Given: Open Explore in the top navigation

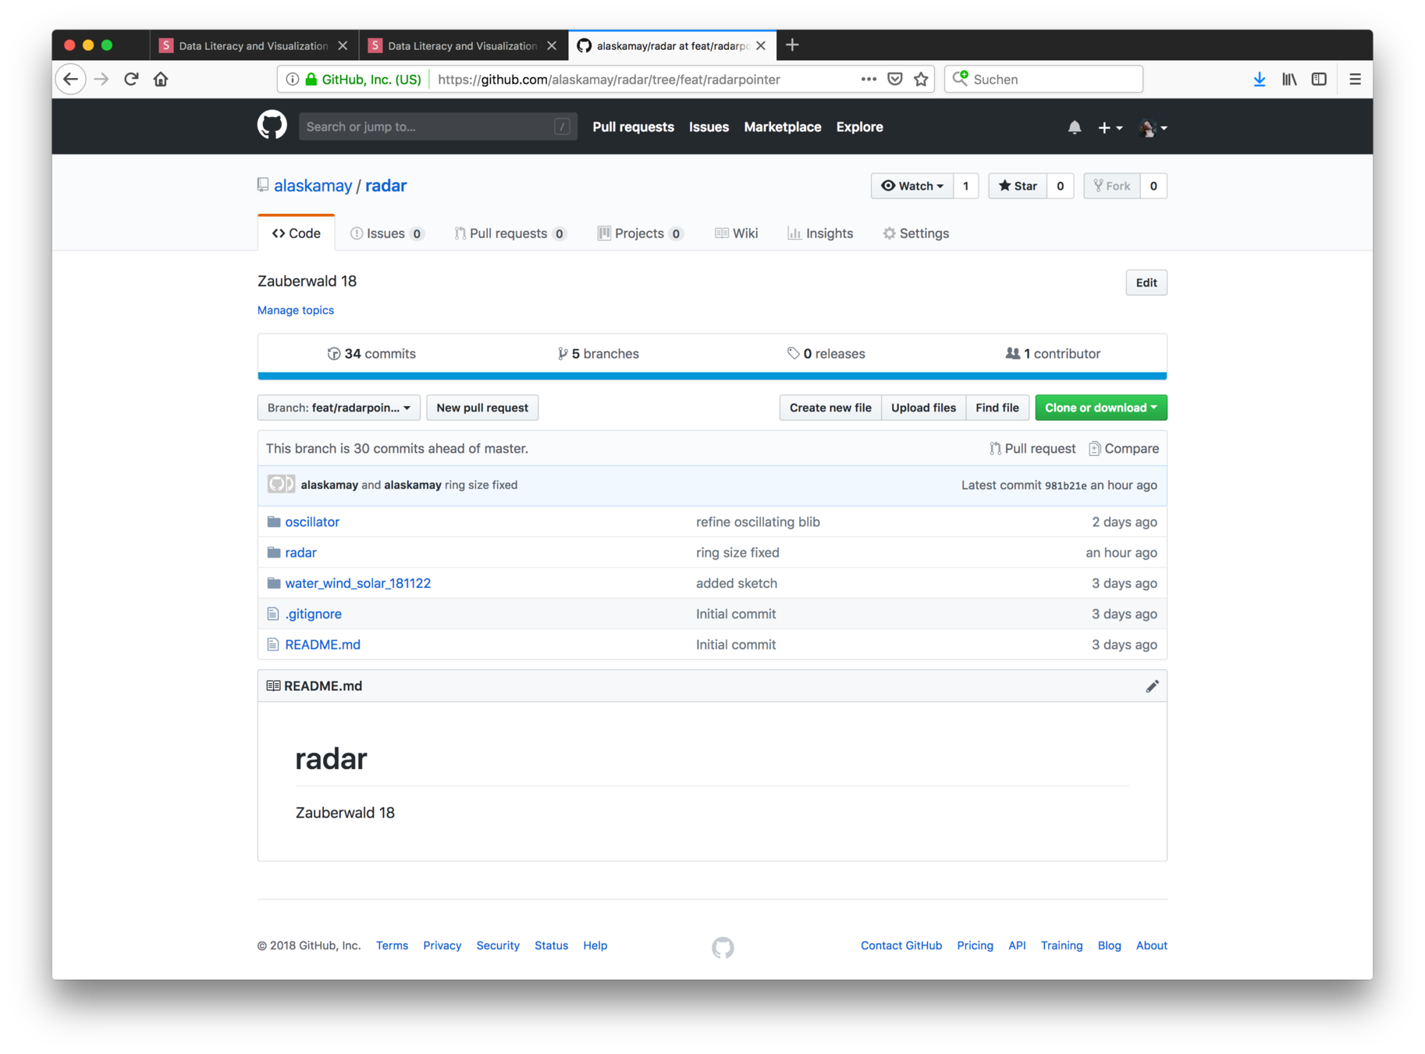Looking at the screenshot, I should tap(859, 126).
